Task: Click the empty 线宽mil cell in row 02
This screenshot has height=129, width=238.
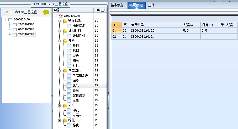Action: tap(191, 37)
